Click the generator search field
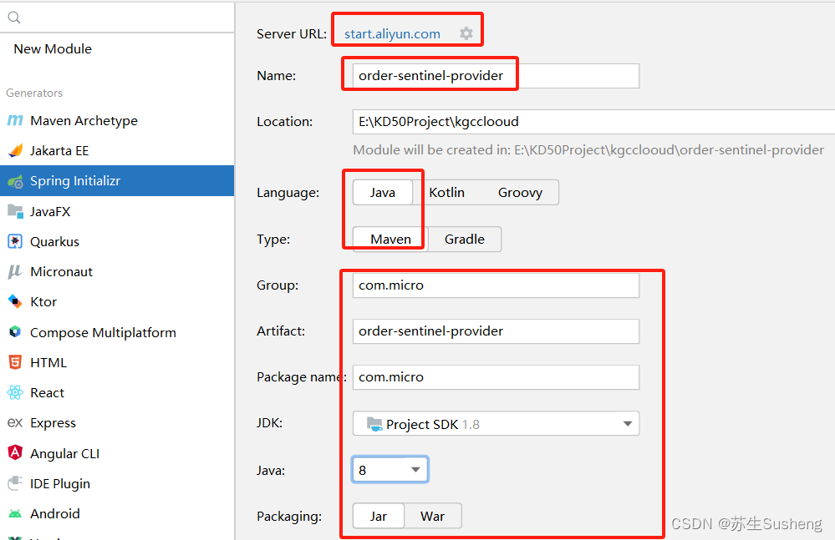This screenshot has height=540, width=835. point(117,18)
